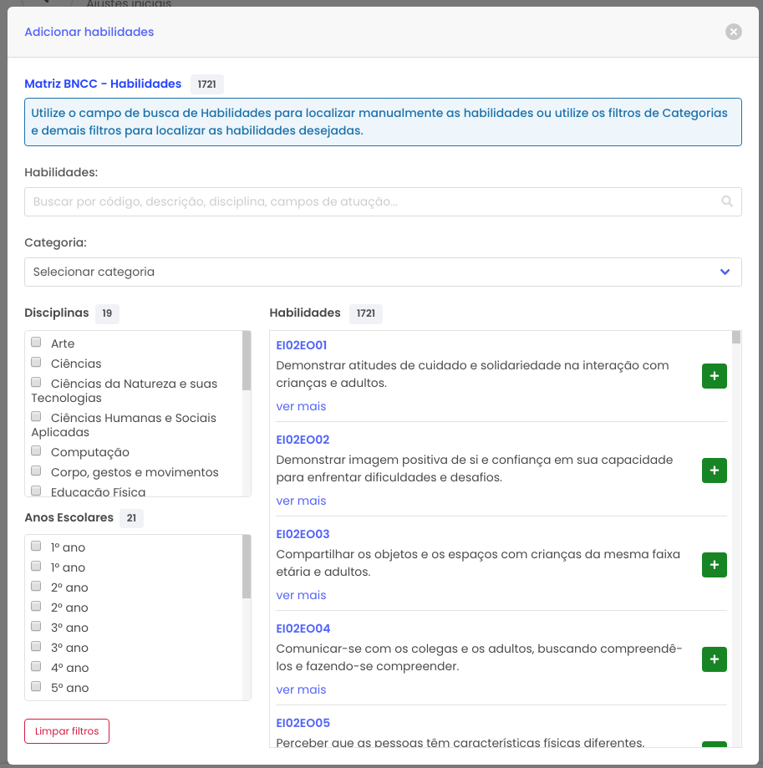The image size is (763, 768).
Task: Click the Limpar filtros button
Action: tap(67, 731)
